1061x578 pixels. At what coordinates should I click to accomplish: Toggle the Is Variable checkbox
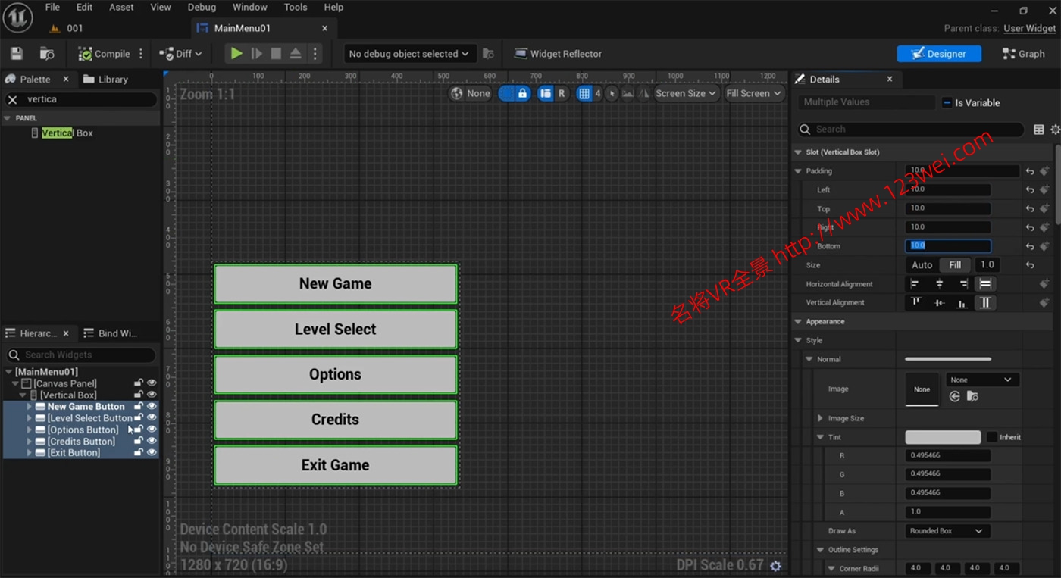pos(947,102)
